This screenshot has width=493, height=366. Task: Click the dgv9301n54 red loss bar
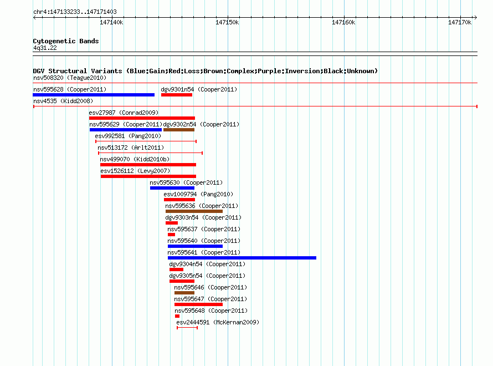177,95
